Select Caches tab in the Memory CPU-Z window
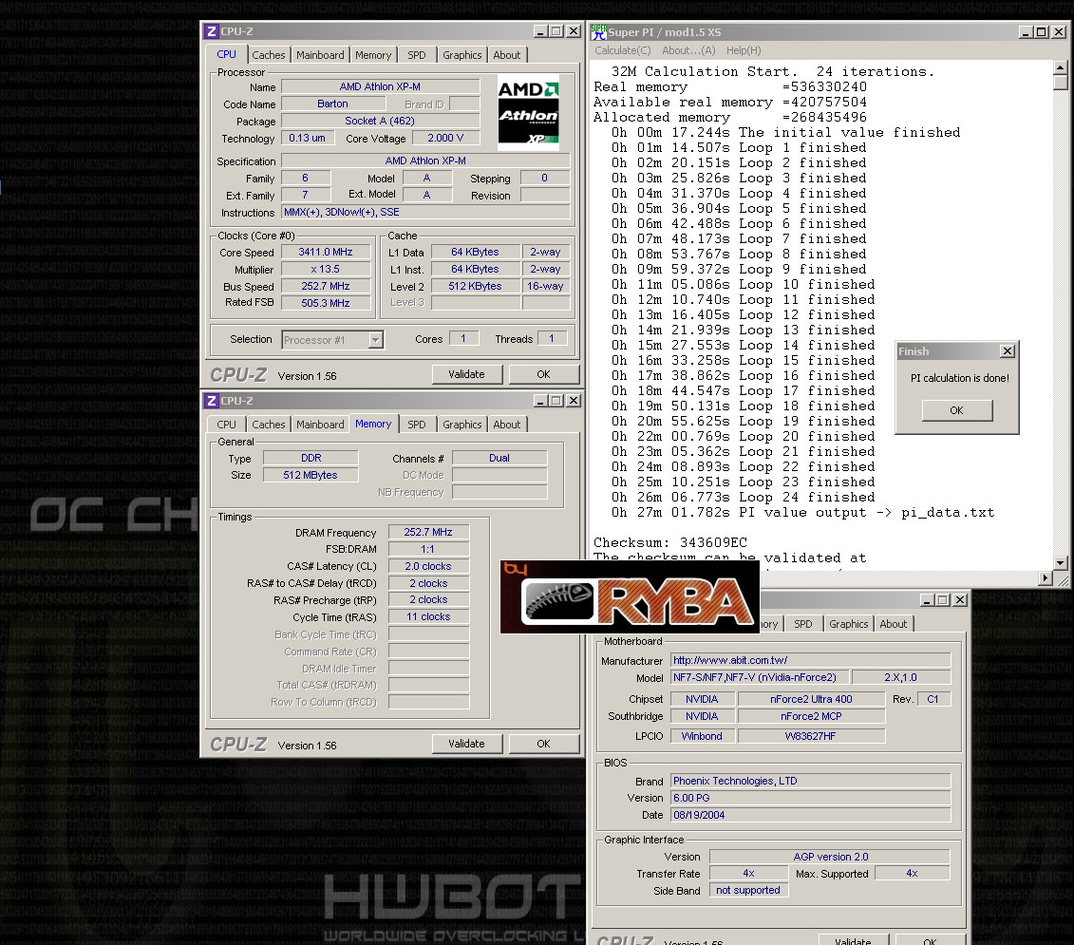The height and width of the screenshot is (945, 1074). pos(269,425)
